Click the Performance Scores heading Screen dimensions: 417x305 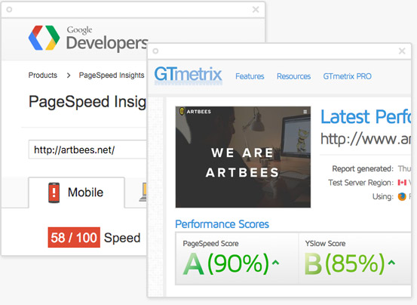[222, 224]
